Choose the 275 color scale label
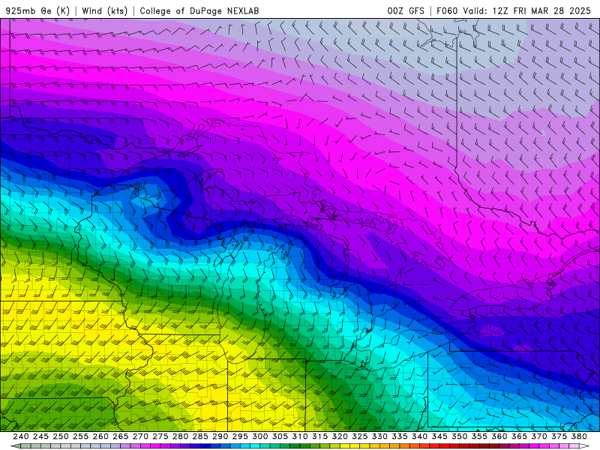 160,436
